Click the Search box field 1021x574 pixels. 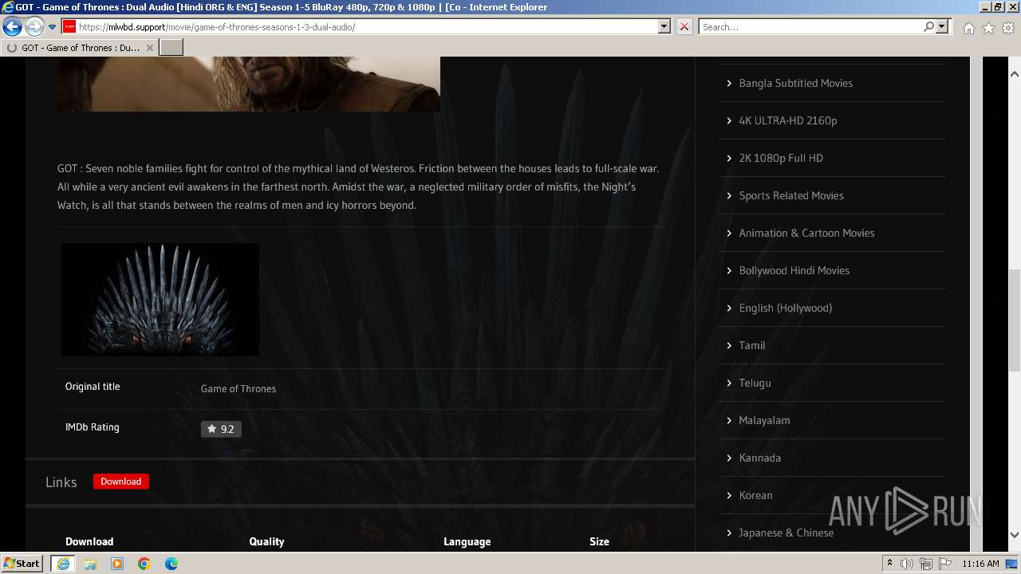pos(810,27)
